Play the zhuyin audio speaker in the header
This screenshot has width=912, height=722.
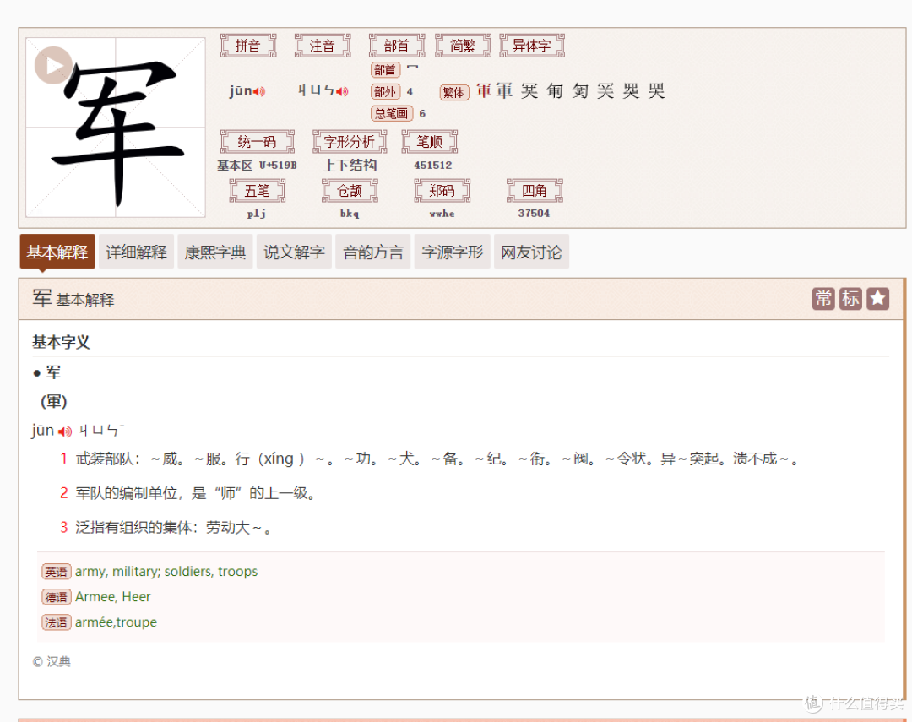tap(342, 91)
